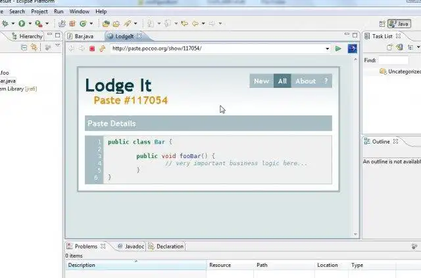Open the Search menu
The height and width of the screenshot is (278, 421).
tap(17, 12)
